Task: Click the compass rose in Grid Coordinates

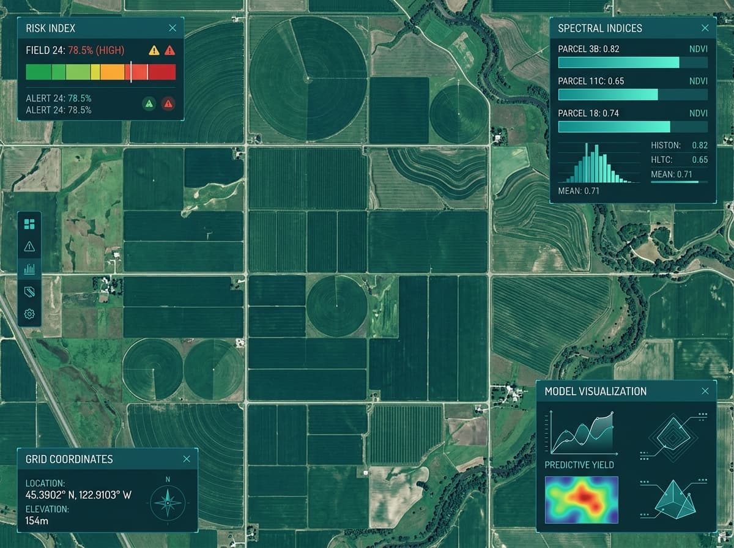Action: [x=168, y=503]
